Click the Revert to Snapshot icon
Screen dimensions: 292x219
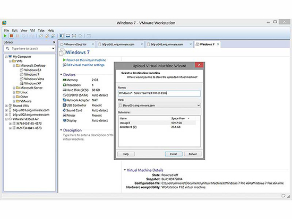47,36
